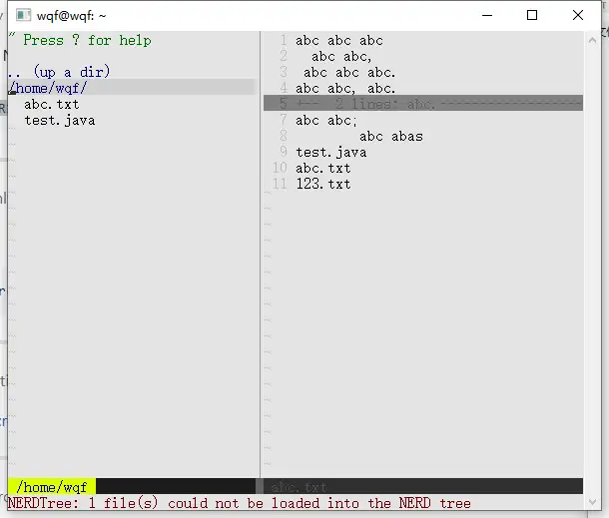Click line 11 '123.txt' in the editor
Screen dimensions: 609x518
tap(322, 184)
